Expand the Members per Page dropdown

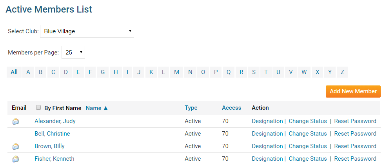pyautogui.click(x=73, y=53)
